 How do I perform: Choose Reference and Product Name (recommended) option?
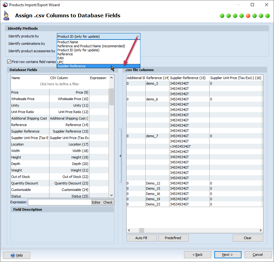(x=91, y=46)
